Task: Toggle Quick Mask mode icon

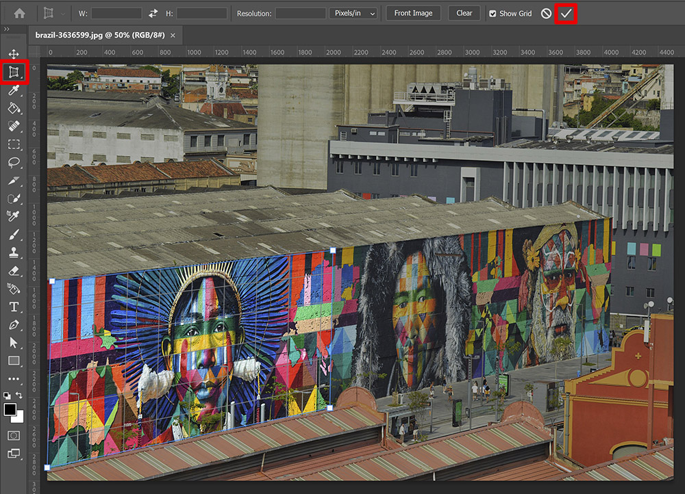Action: click(x=14, y=436)
